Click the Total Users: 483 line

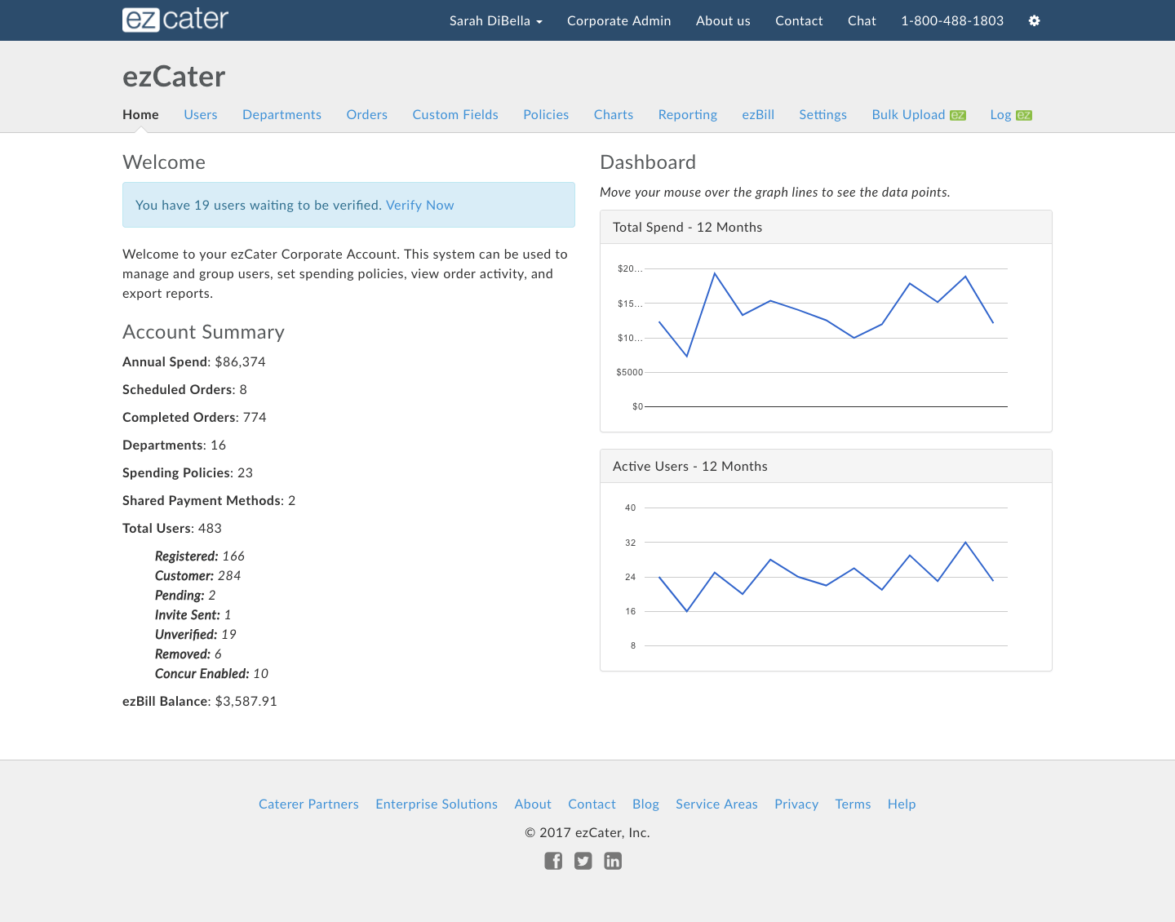(x=172, y=529)
